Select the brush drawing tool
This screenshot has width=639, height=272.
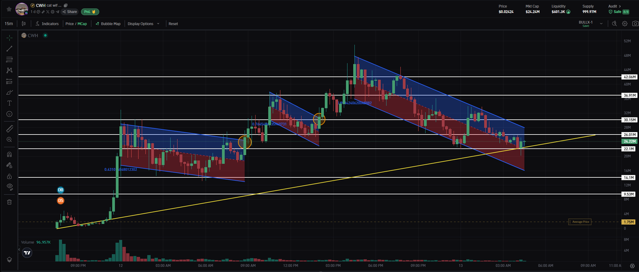tap(9, 92)
